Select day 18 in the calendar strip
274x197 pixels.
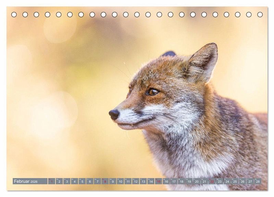182,181
